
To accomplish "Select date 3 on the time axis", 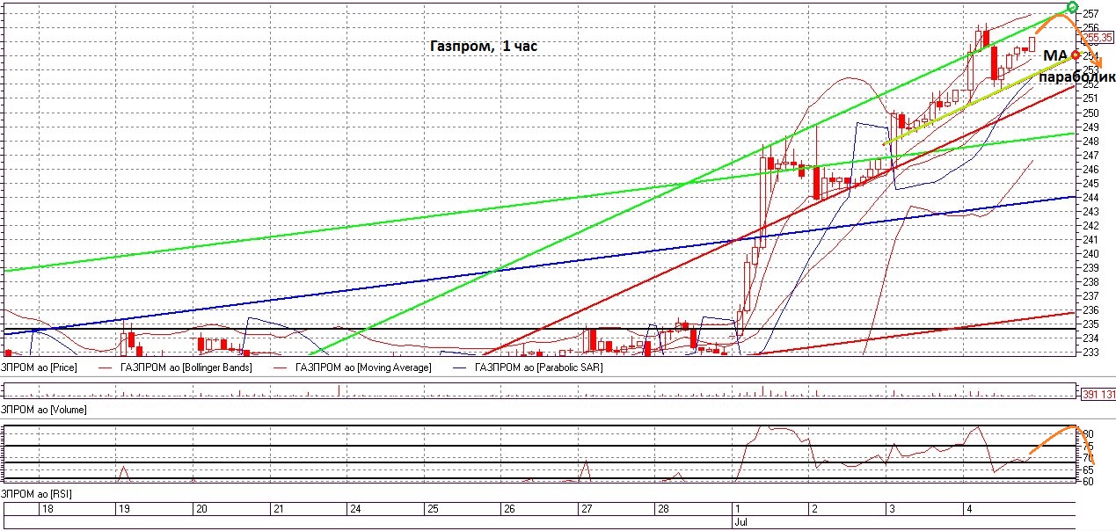I will pos(891,508).
